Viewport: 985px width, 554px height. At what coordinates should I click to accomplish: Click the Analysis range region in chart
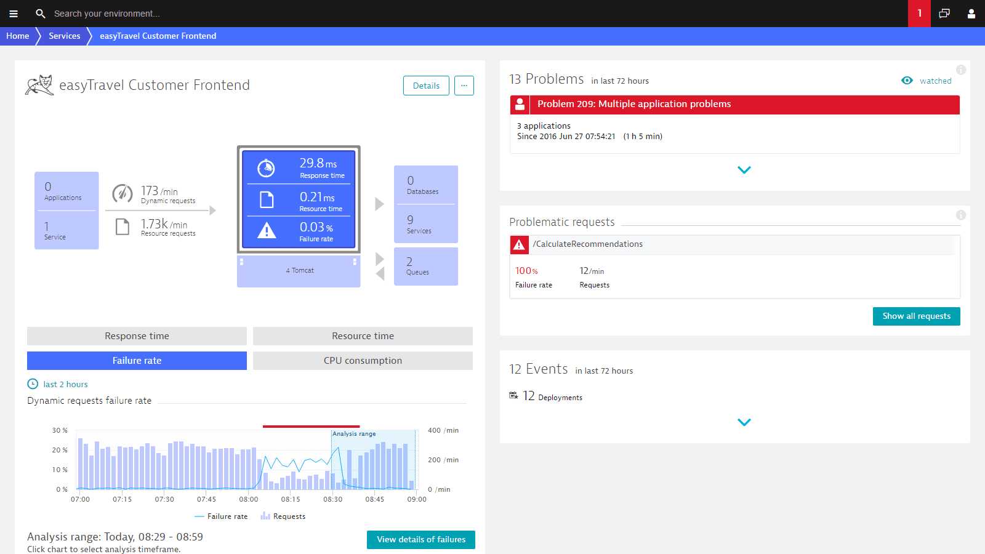click(x=374, y=460)
